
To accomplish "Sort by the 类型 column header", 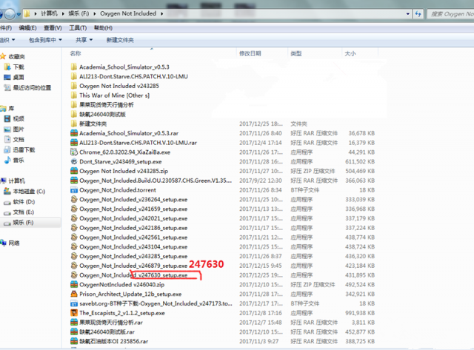I will point(315,53).
